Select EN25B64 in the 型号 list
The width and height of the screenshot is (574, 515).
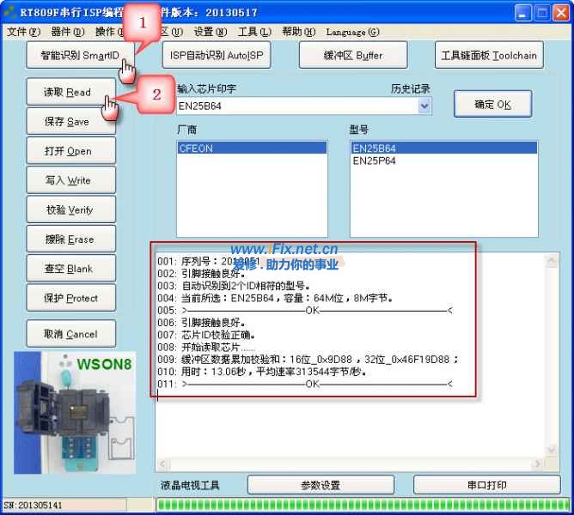tap(443, 148)
